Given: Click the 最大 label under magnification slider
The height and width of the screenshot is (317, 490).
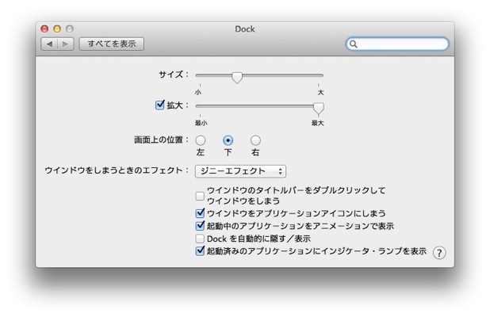Looking at the screenshot, I should pos(317,123).
